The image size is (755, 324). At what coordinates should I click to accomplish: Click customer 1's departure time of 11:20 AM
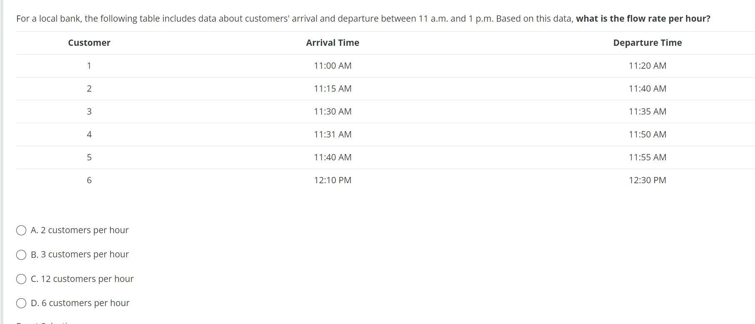[x=648, y=65]
